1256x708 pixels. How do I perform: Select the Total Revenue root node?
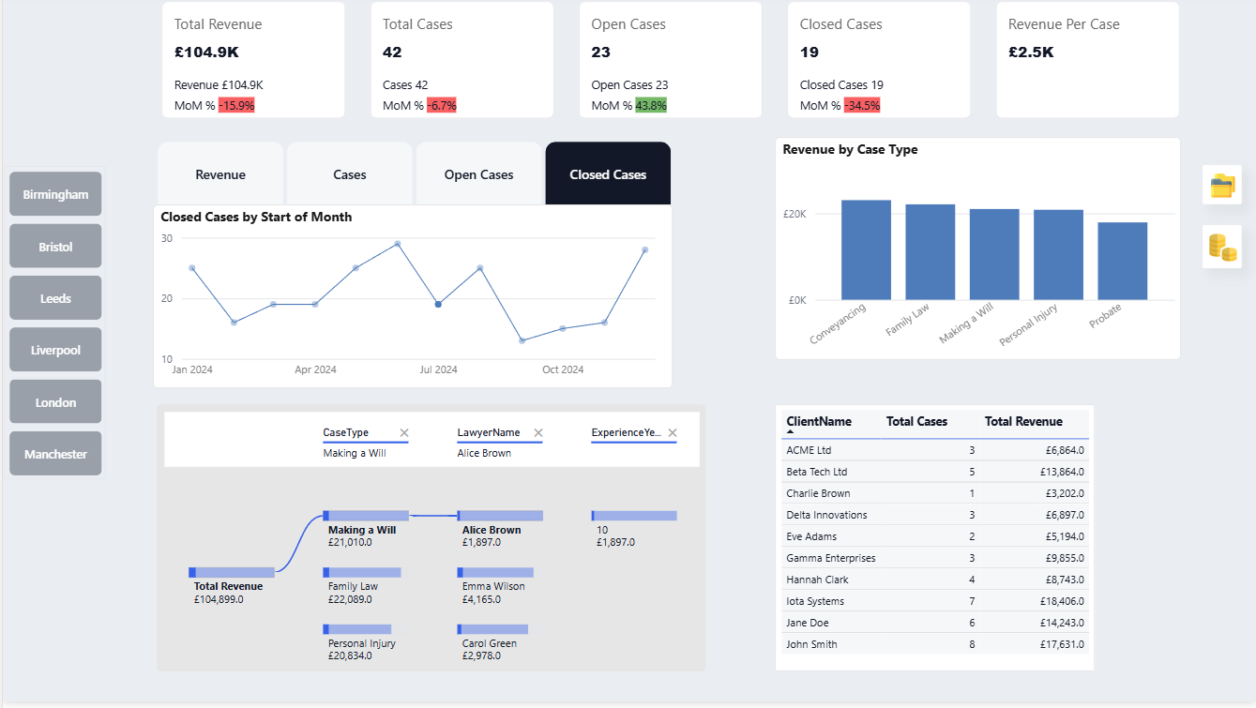(x=232, y=572)
